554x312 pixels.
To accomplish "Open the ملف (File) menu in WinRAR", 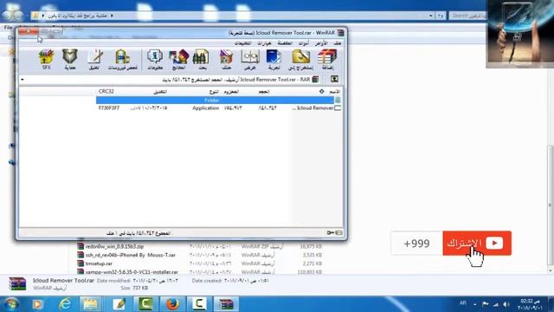I will (338, 43).
